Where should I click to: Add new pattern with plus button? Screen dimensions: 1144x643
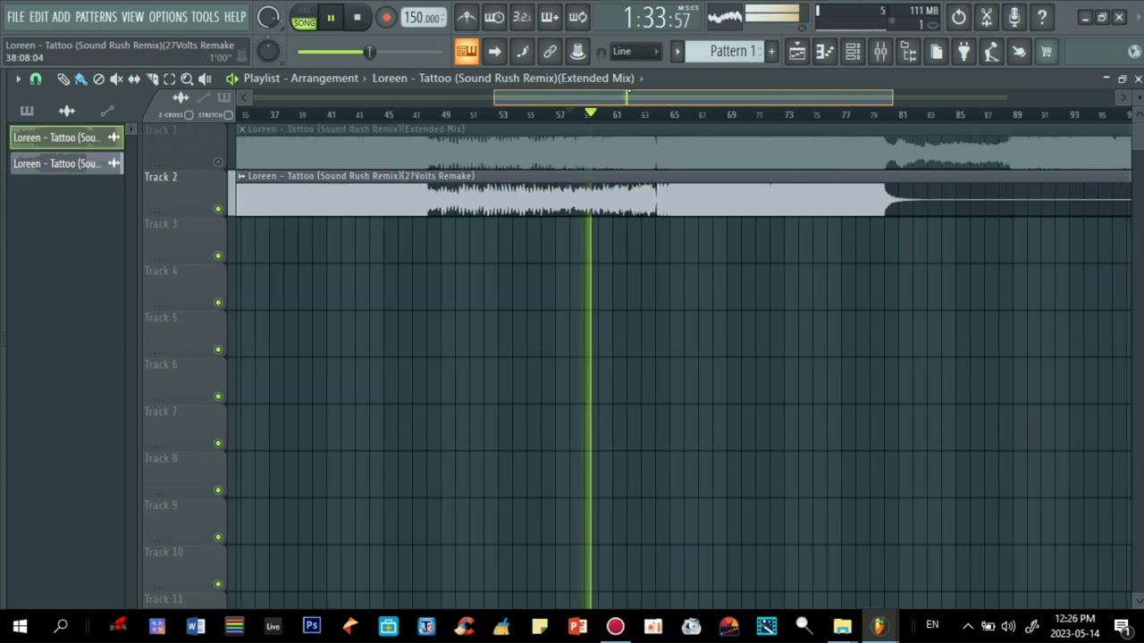point(771,52)
